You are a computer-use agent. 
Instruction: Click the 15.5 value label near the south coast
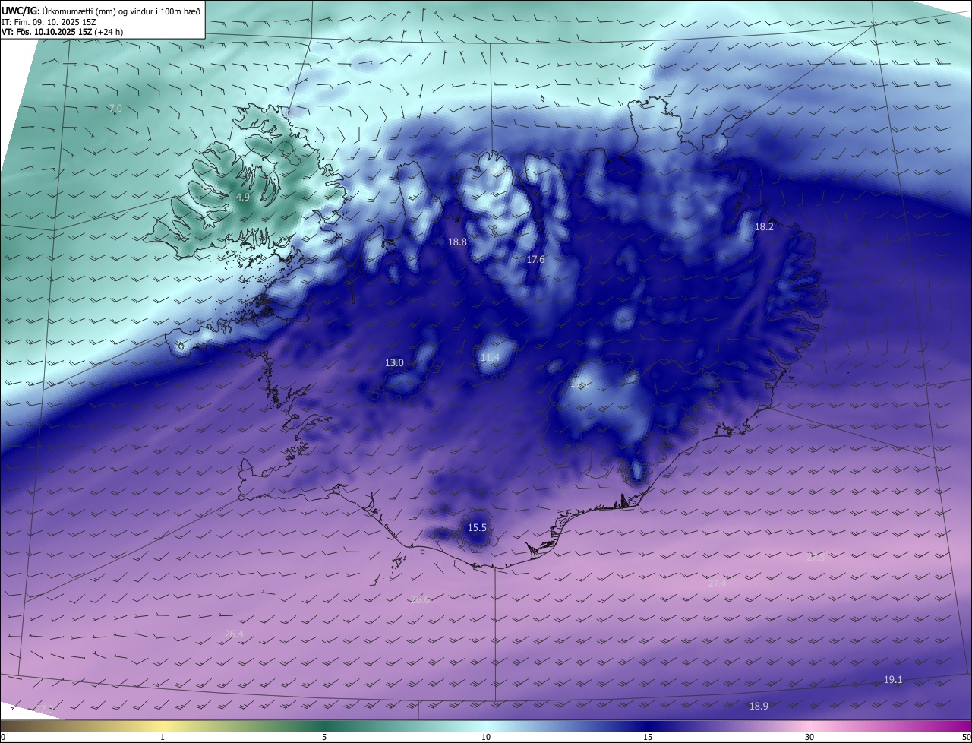(x=477, y=527)
